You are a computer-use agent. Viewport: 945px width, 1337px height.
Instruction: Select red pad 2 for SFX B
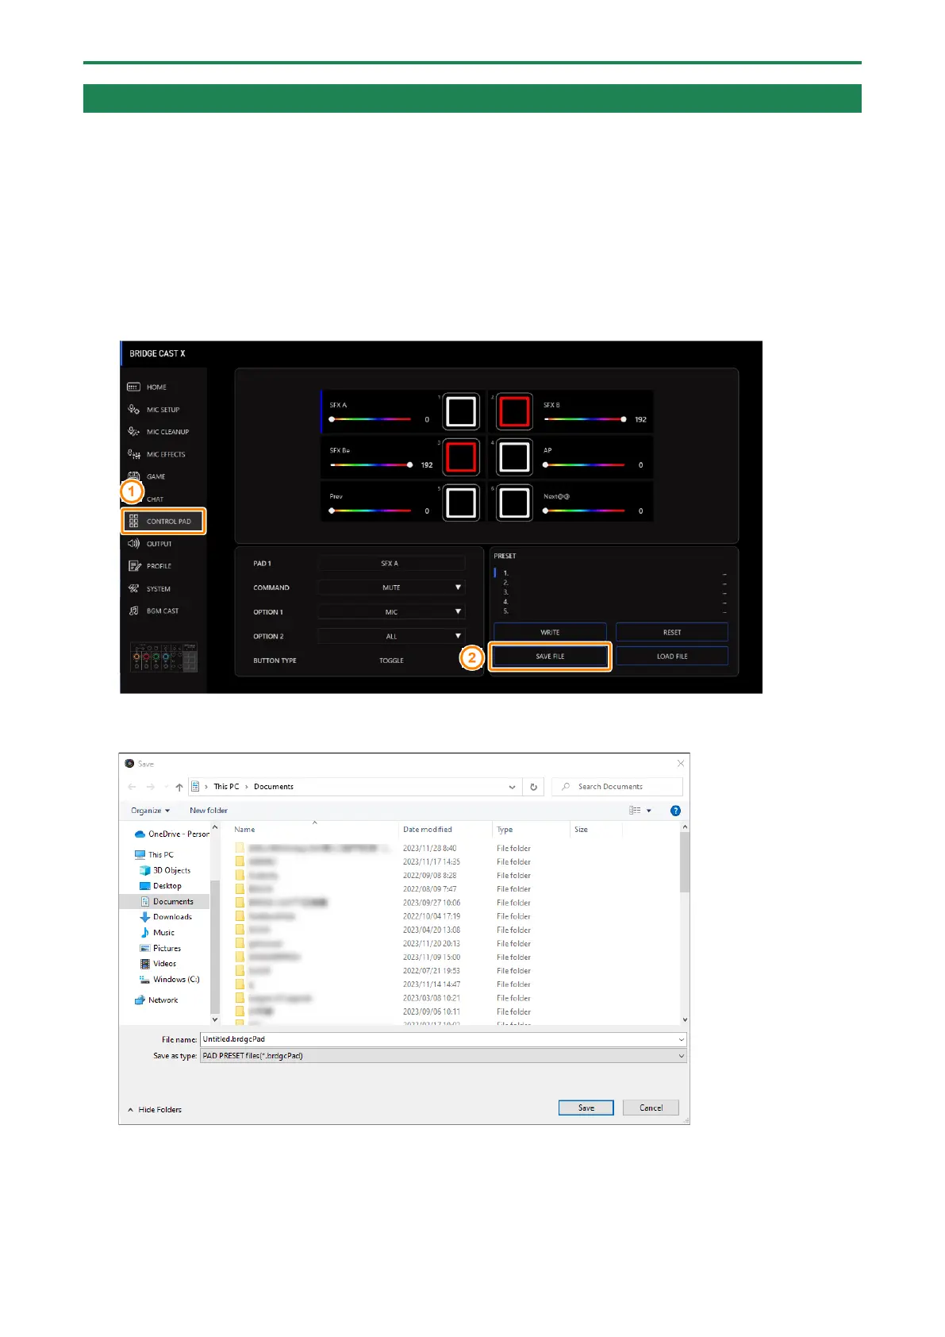[x=514, y=412]
